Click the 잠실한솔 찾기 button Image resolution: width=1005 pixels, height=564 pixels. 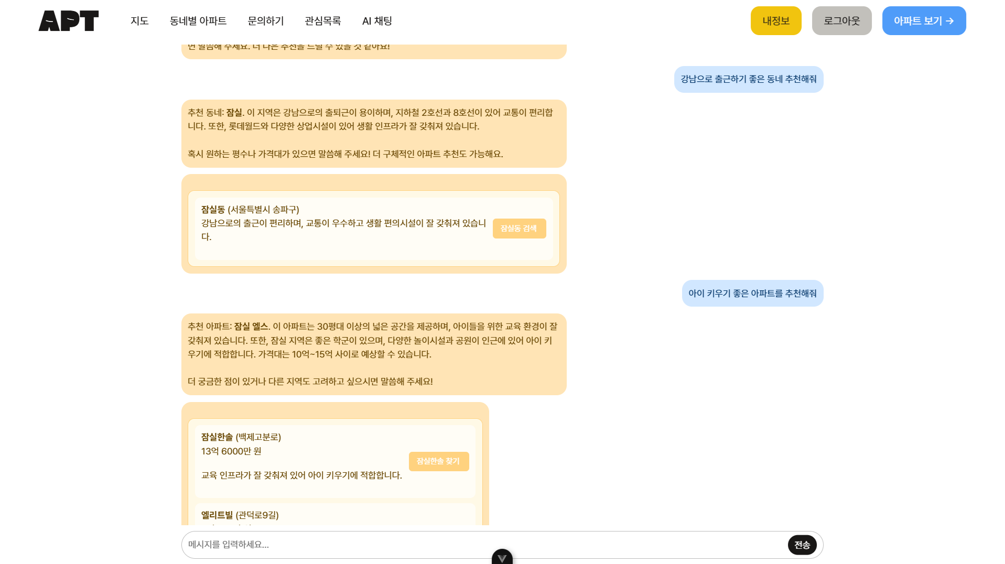[x=439, y=461]
